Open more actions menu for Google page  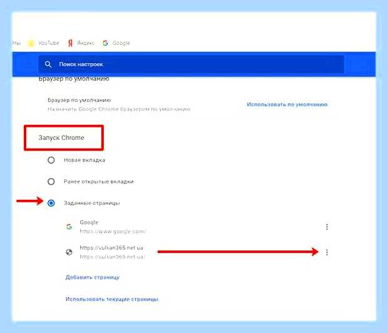[x=327, y=227]
